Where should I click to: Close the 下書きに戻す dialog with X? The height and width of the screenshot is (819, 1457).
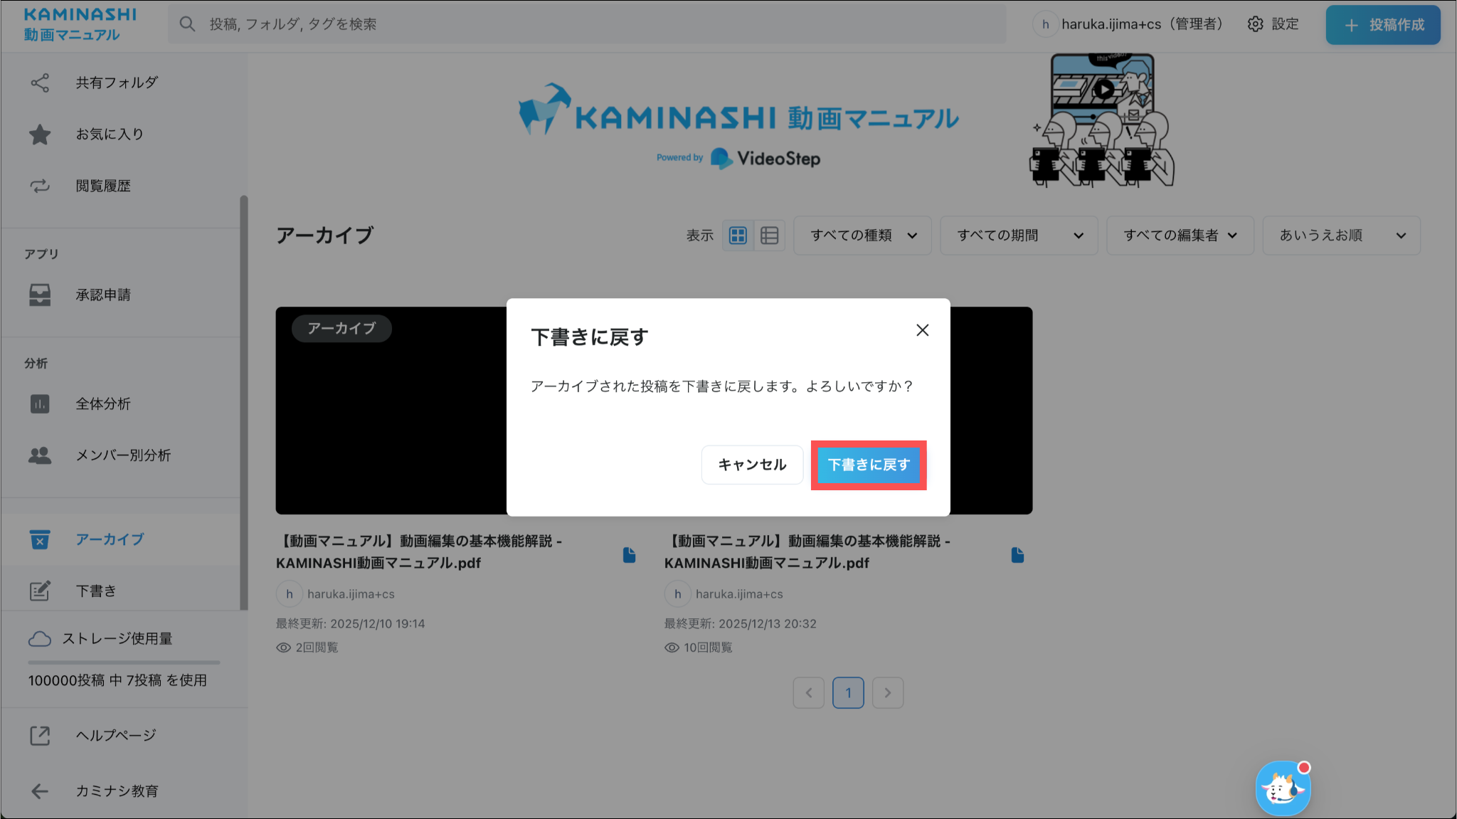[922, 330]
